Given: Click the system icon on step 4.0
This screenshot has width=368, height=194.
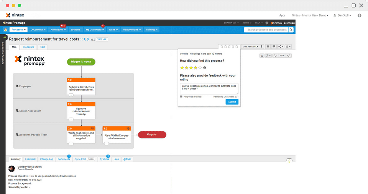Looking at the screenshot, I should (128, 129).
